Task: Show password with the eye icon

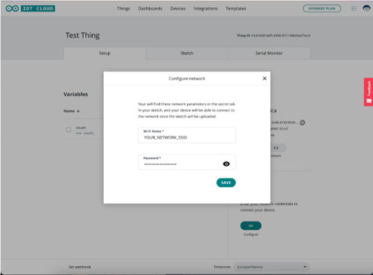Action: 226,164
